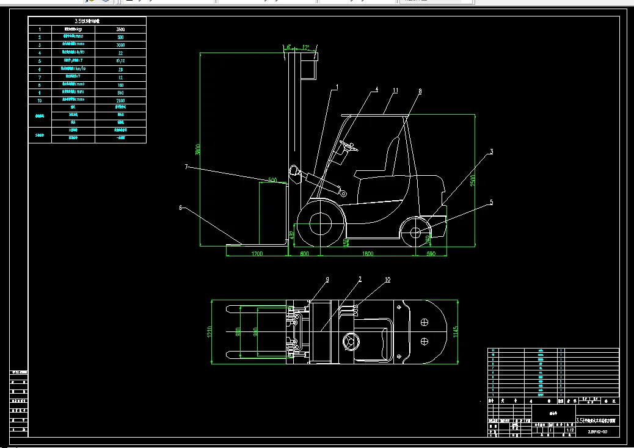Select the 3800 overall height dimension text

pos(198,149)
